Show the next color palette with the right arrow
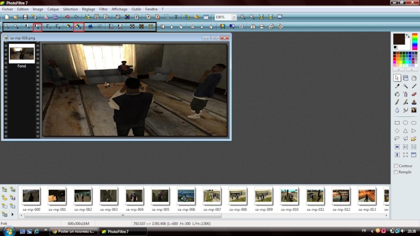This screenshot has height=236, width=420. pos(412,70)
